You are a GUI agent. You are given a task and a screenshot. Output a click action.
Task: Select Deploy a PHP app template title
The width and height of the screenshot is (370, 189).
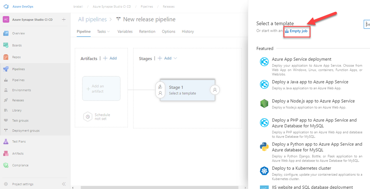pyautogui.click(x=314, y=123)
